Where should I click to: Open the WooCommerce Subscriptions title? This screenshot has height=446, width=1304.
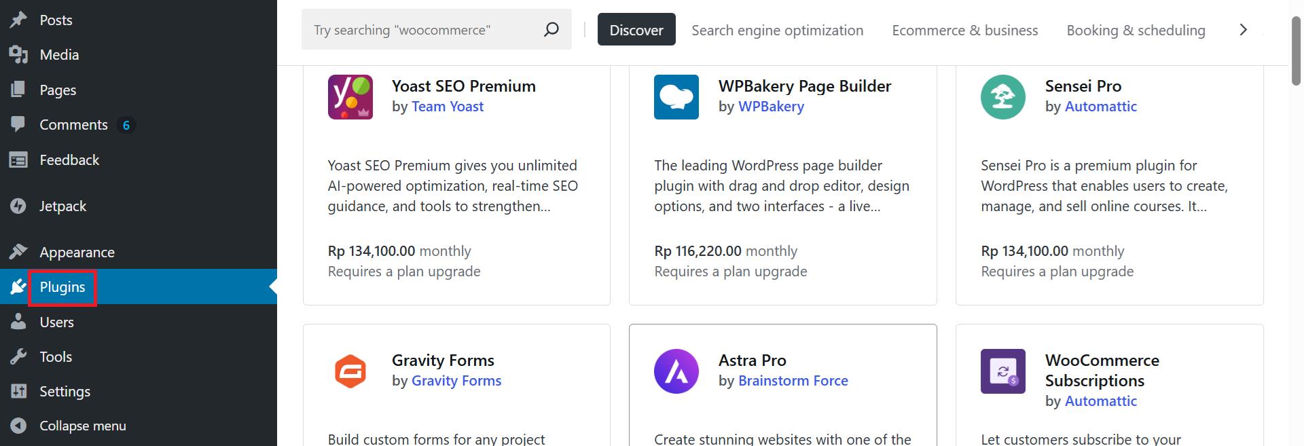point(1102,371)
